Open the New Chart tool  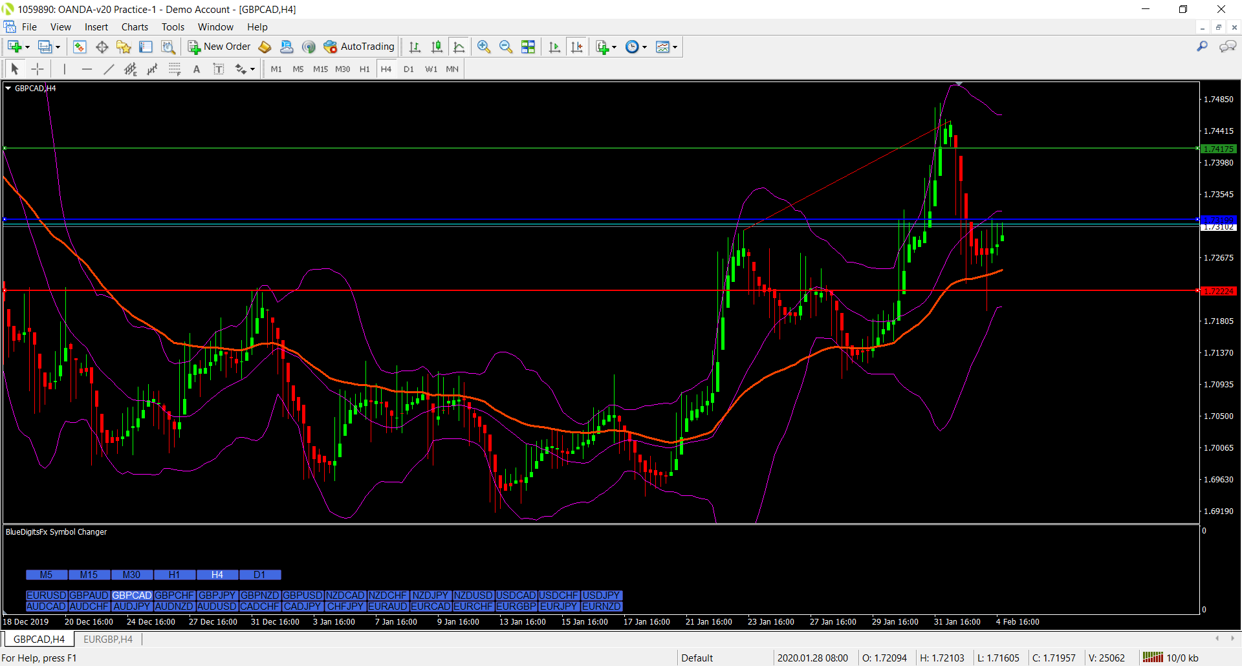[x=14, y=47]
